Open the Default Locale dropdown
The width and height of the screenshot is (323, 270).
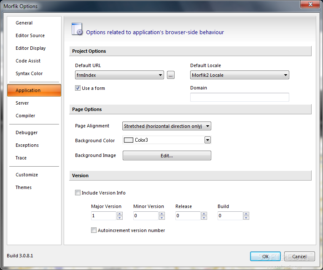(x=240, y=75)
